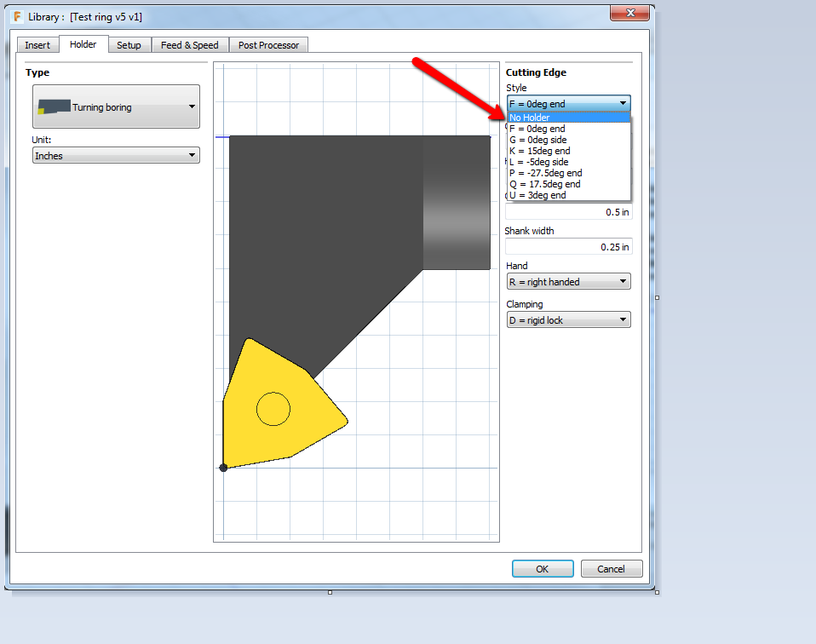Image resolution: width=816 pixels, height=644 pixels.
Task: Open the Post Processor tab
Action: tap(268, 44)
